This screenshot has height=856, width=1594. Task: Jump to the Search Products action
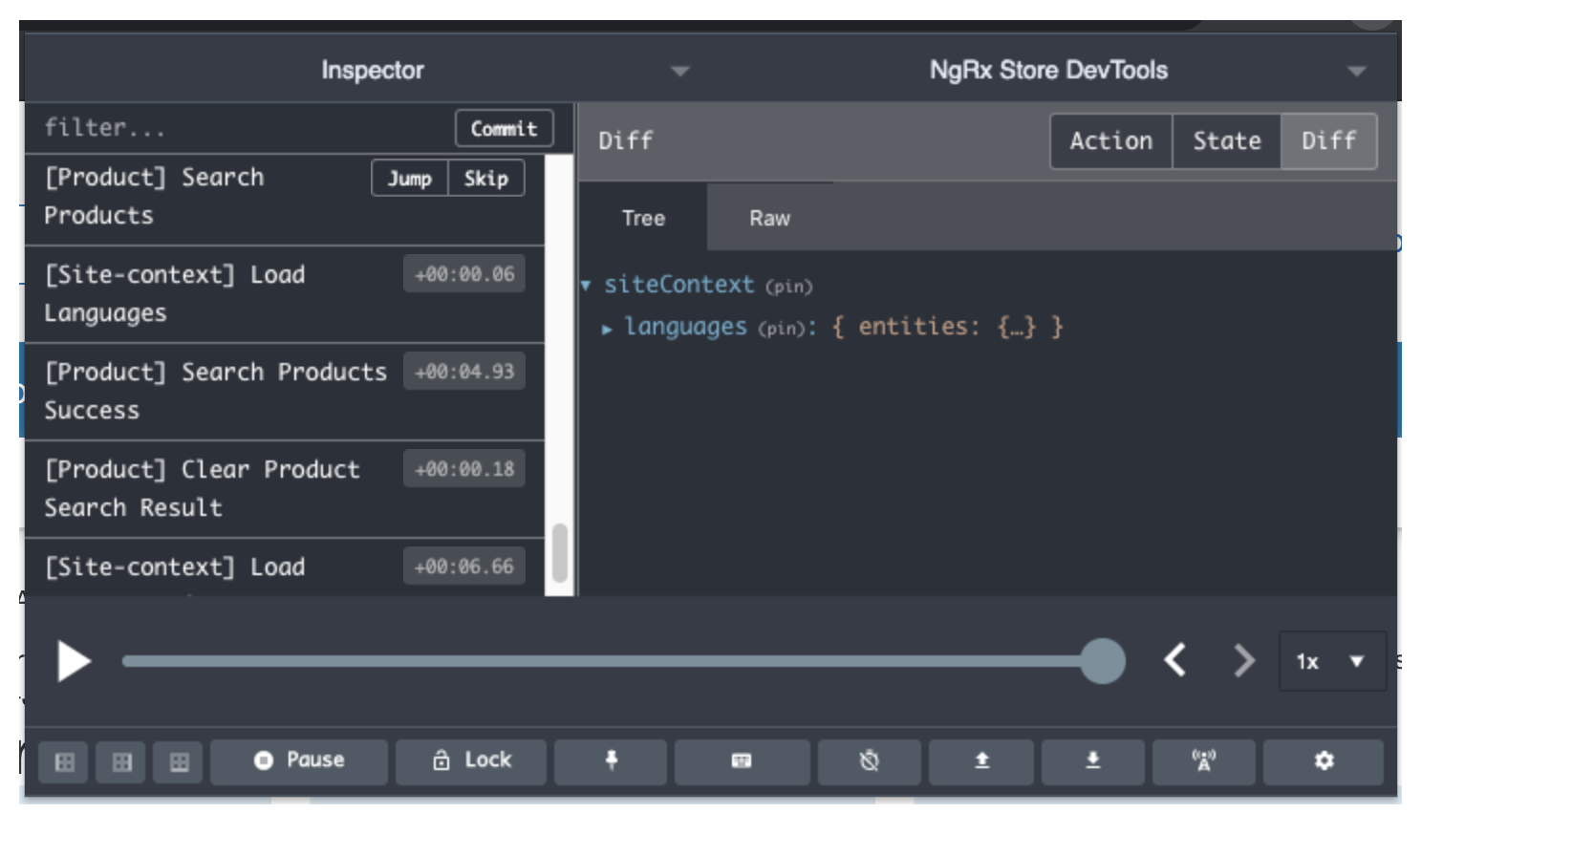pos(410,178)
